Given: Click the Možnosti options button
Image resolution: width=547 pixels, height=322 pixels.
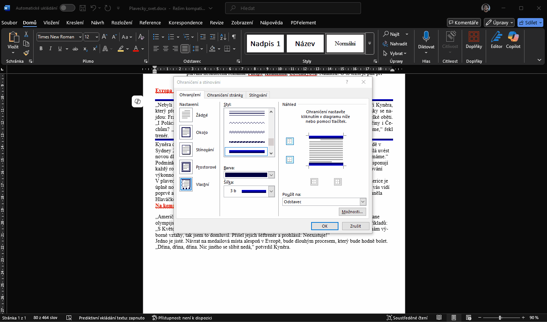Looking at the screenshot, I should click(x=352, y=212).
